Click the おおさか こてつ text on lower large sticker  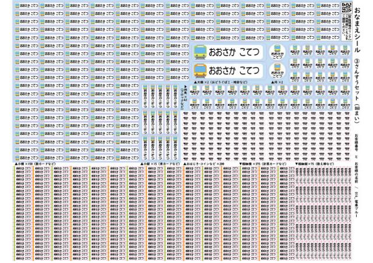pyautogui.click(x=234, y=71)
